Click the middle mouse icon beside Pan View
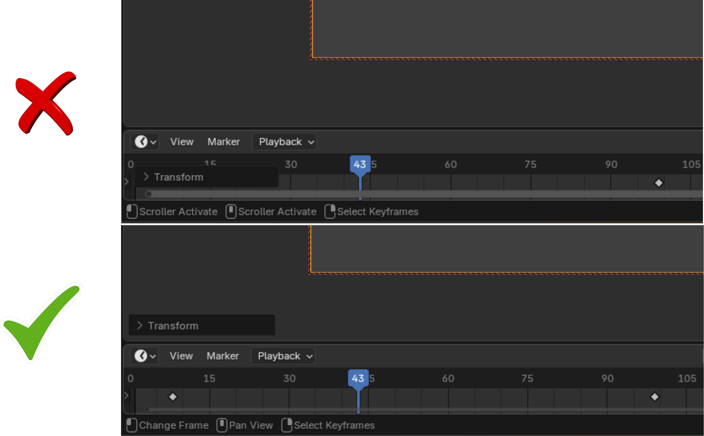Image resolution: width=704 pixels, height=436 pixels. pos(222,425)
